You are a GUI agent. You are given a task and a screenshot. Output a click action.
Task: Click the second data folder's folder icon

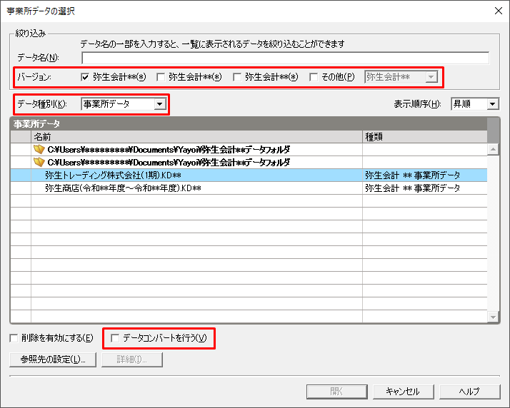tap(39, 162)
